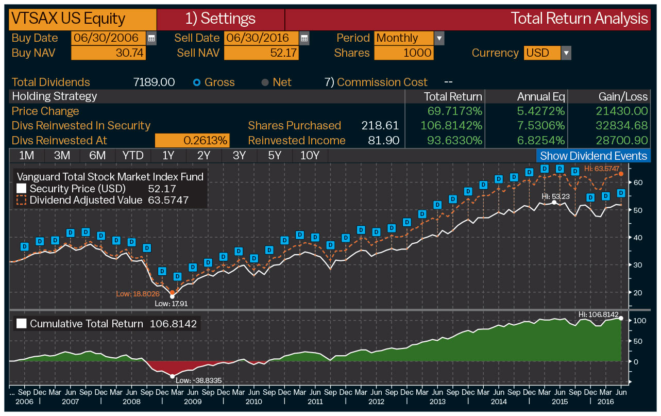The width and height of the screenshot is (661, 416).
Task: Click the Reinvested Income 81.90 value
Action: 385,141
